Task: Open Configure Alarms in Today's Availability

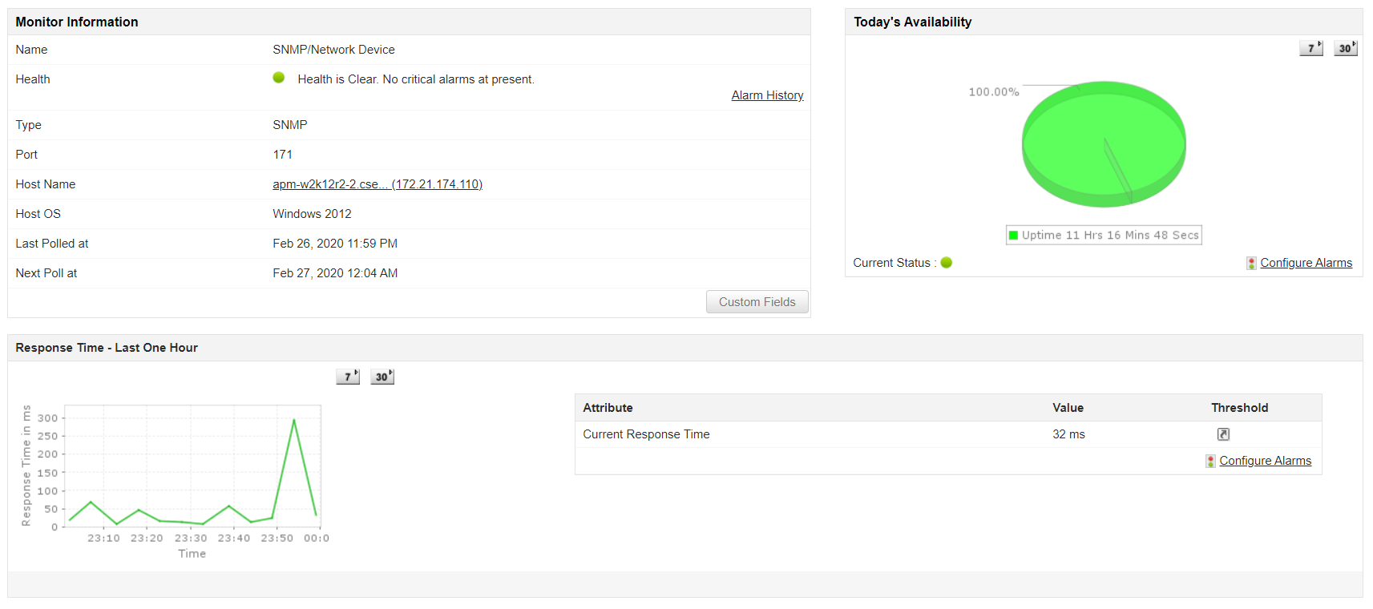Action: pyautogui.click(x=1306, y=263)
